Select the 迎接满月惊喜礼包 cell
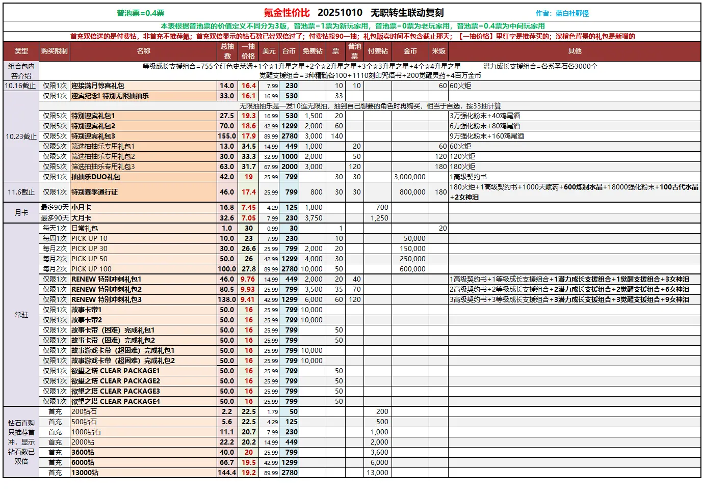The image size is (704, 498). point(98,86)
